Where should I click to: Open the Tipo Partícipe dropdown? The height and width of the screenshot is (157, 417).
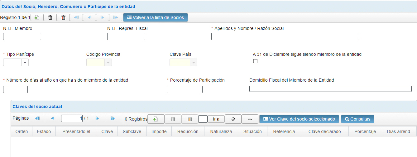(25, 63)
